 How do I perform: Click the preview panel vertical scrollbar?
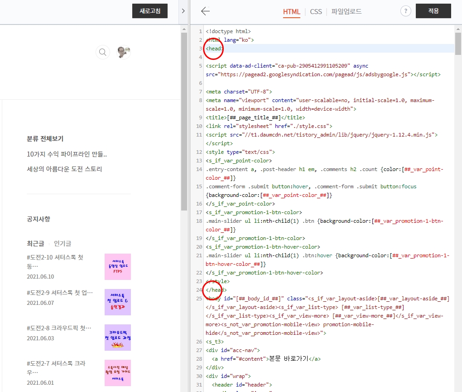coord(184,121)
